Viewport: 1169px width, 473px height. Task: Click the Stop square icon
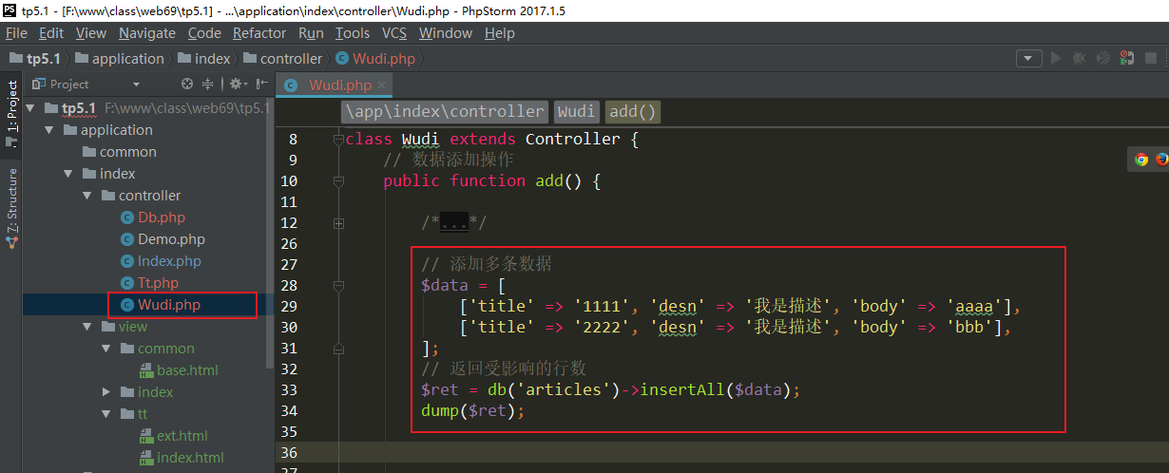coord(1152,58)
